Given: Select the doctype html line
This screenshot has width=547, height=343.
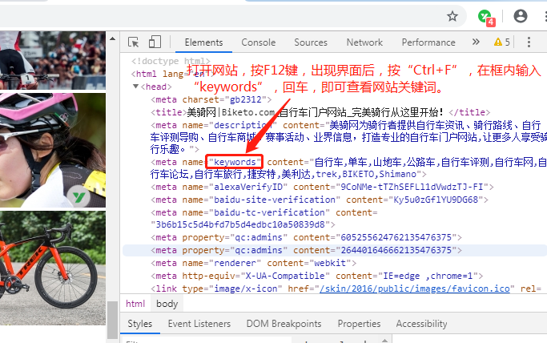Looking at the screenshot, I should click(x=171, y=61).
